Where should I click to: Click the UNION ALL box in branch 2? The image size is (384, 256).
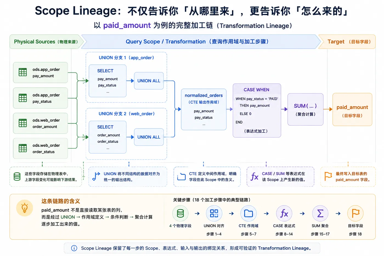[149, 137]
